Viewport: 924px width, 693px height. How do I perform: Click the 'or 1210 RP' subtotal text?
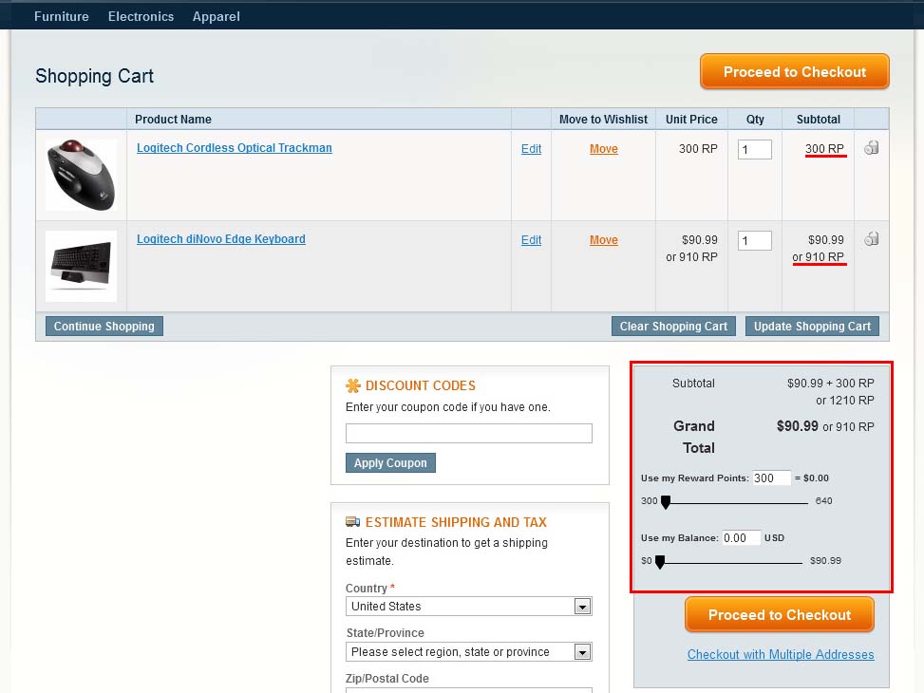pyautogui.click(x=844, y=400)
